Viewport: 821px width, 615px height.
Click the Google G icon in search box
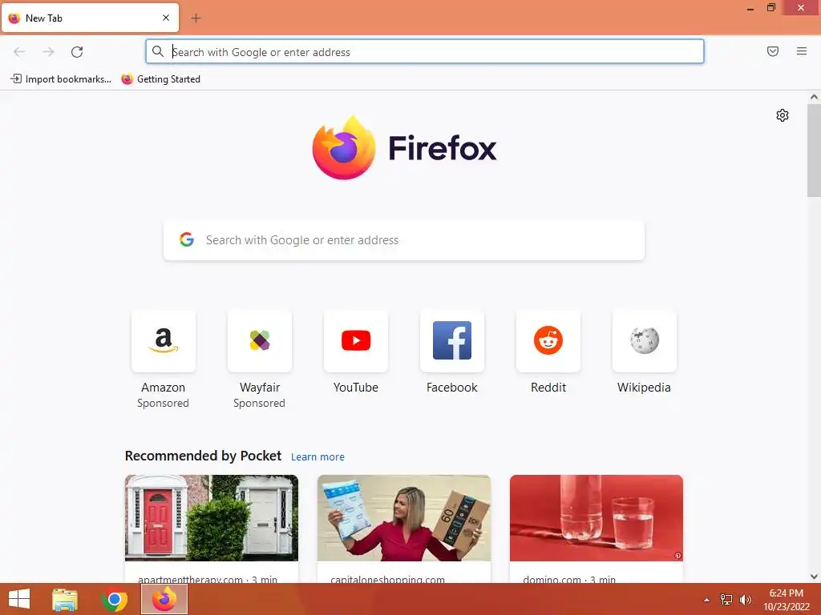coord(186,239)
